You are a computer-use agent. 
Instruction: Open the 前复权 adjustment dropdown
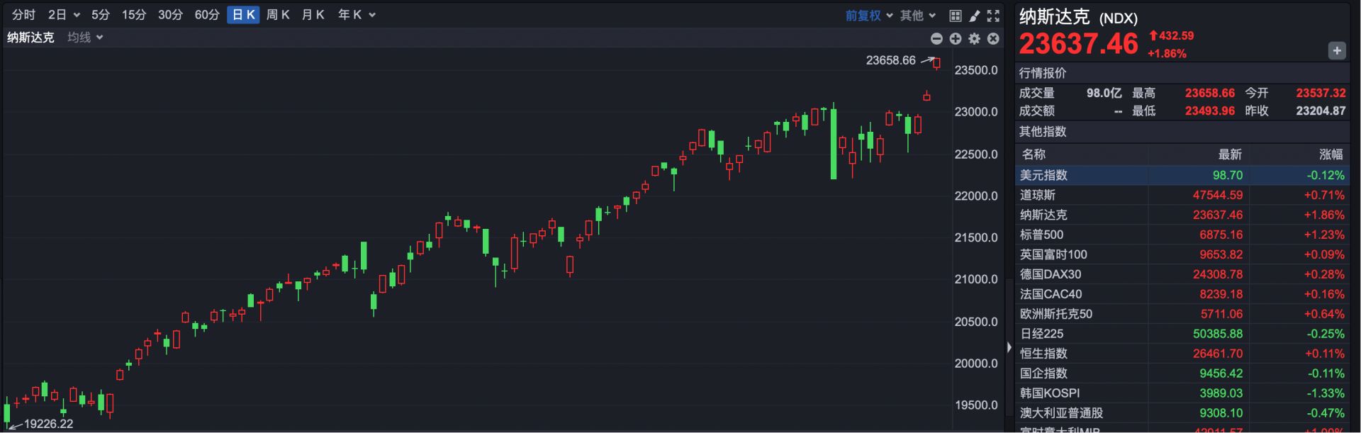click(868, 16)
